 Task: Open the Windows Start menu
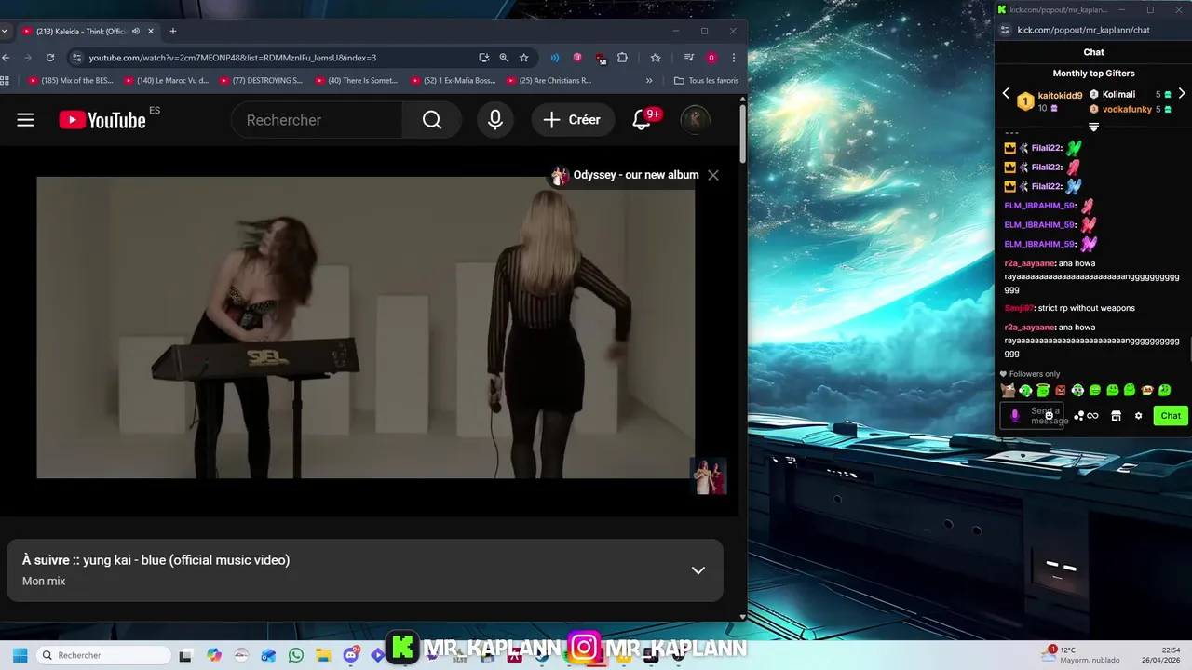(20, 655)
